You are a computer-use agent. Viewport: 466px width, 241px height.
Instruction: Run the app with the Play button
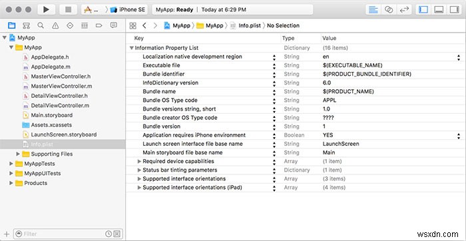click(x=46, y=9)
